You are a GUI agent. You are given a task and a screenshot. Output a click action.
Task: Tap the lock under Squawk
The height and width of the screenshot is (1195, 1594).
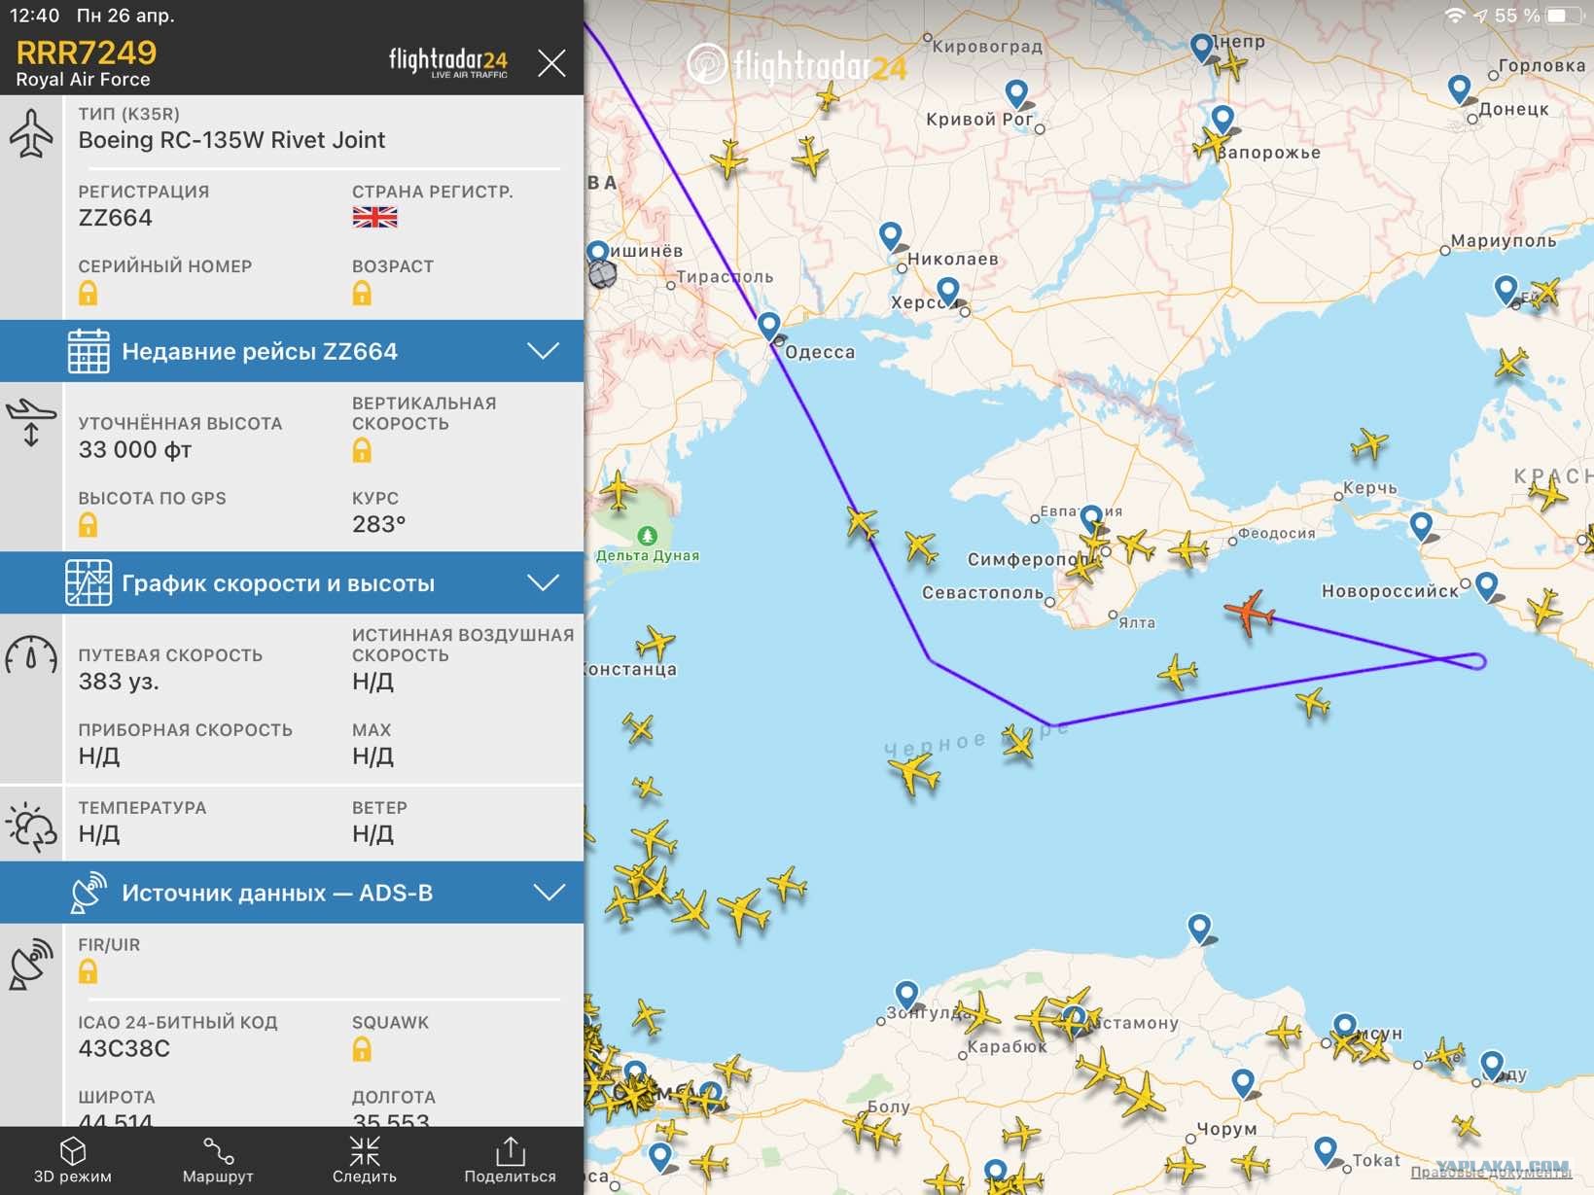(362, 1048)
